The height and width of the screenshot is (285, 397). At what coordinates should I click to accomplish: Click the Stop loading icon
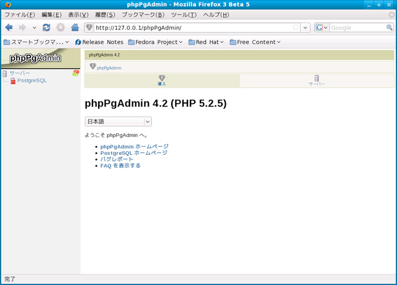61,27
